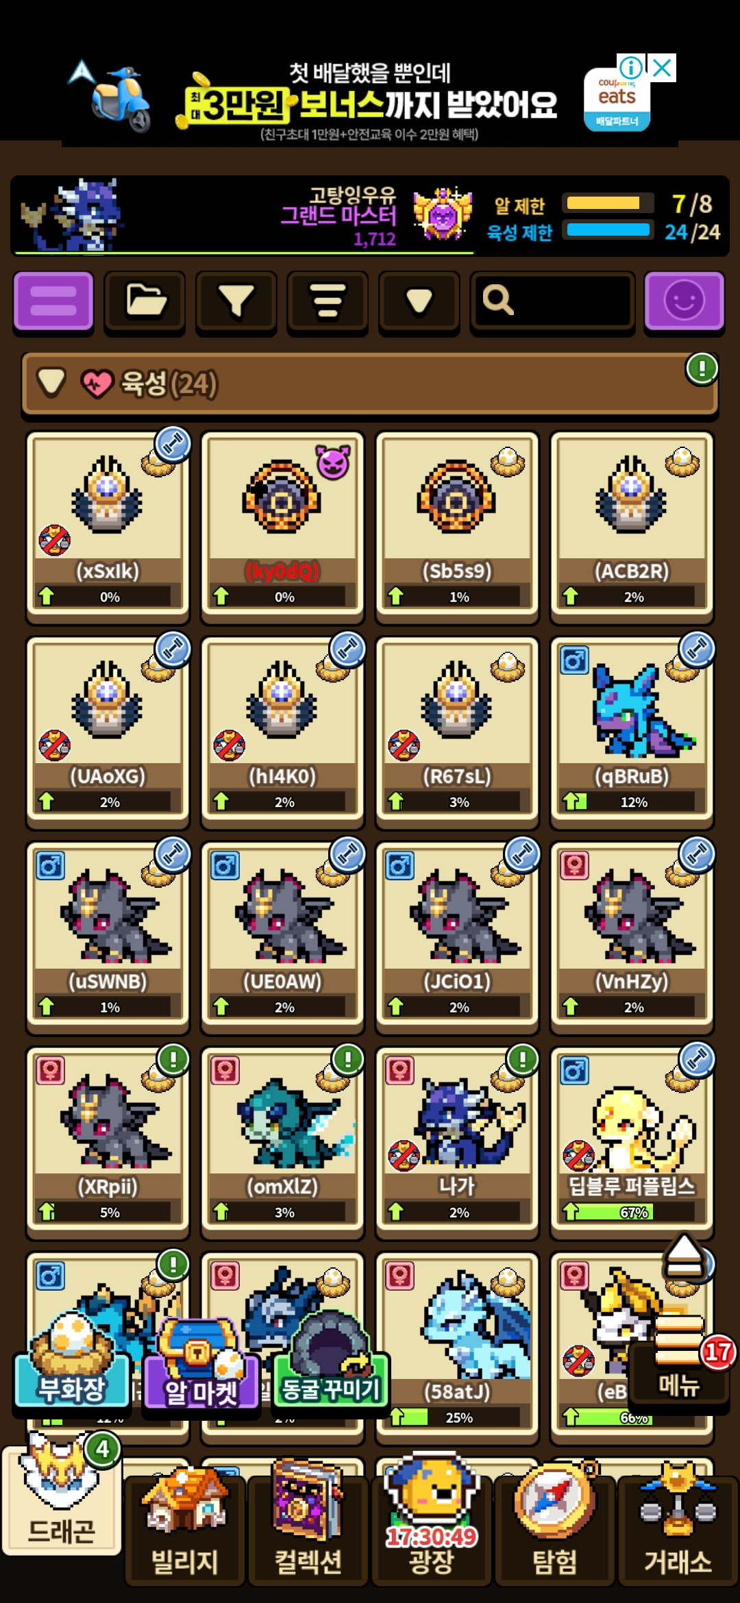The height and width of the screenshot is (1603, 740).
Task: Open the folder icon in toolbar
Action: click(x=145, y=301)
